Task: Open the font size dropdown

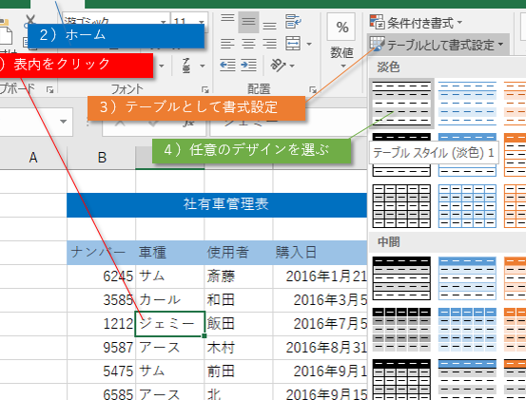Action: click(x=202, y=22)
